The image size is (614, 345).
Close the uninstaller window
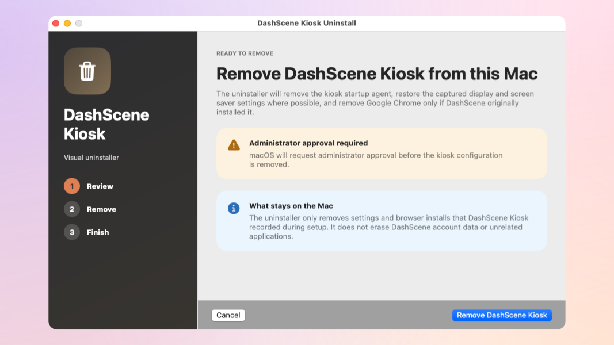(56, 23)
